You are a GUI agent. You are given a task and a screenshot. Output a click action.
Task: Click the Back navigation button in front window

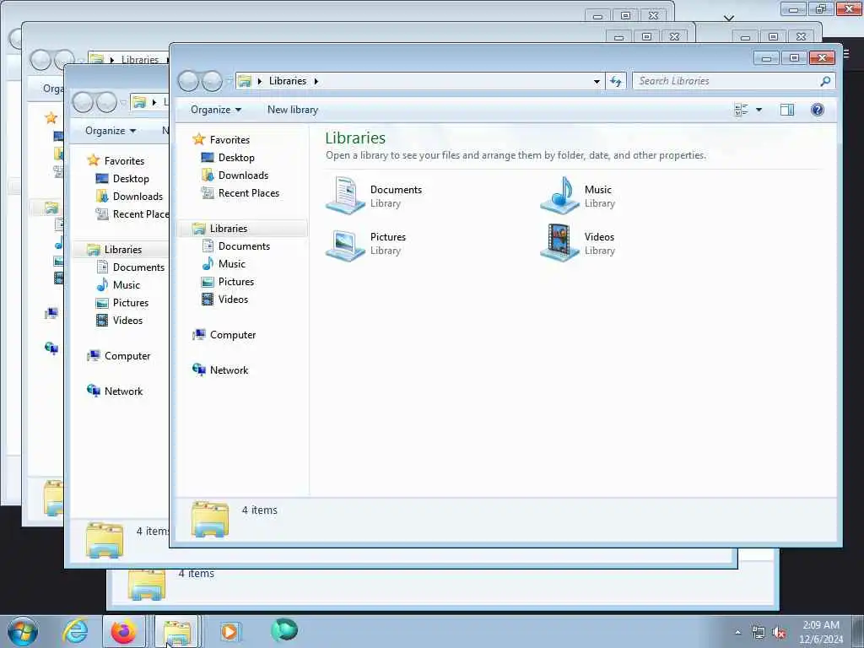188,81
